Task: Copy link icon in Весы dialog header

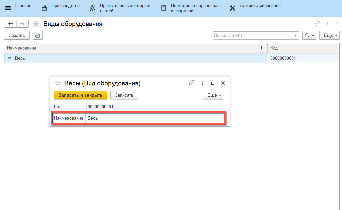Action: click(192, 83)
